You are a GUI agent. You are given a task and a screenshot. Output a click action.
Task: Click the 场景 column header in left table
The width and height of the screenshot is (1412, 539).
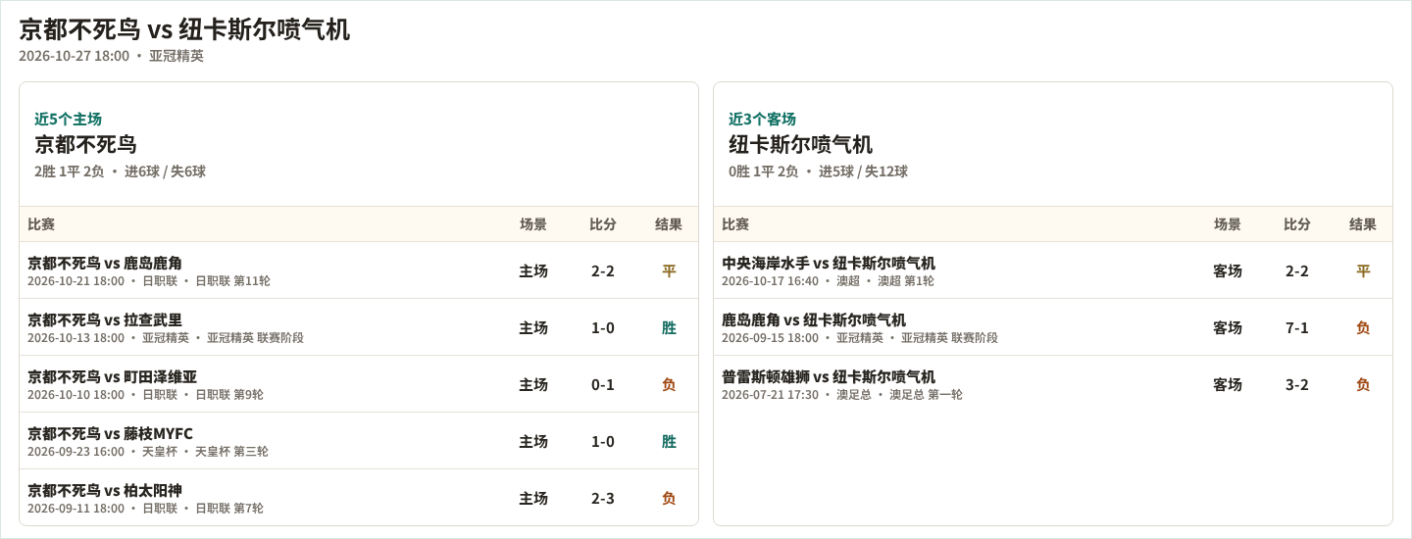(x=533, y=224)
